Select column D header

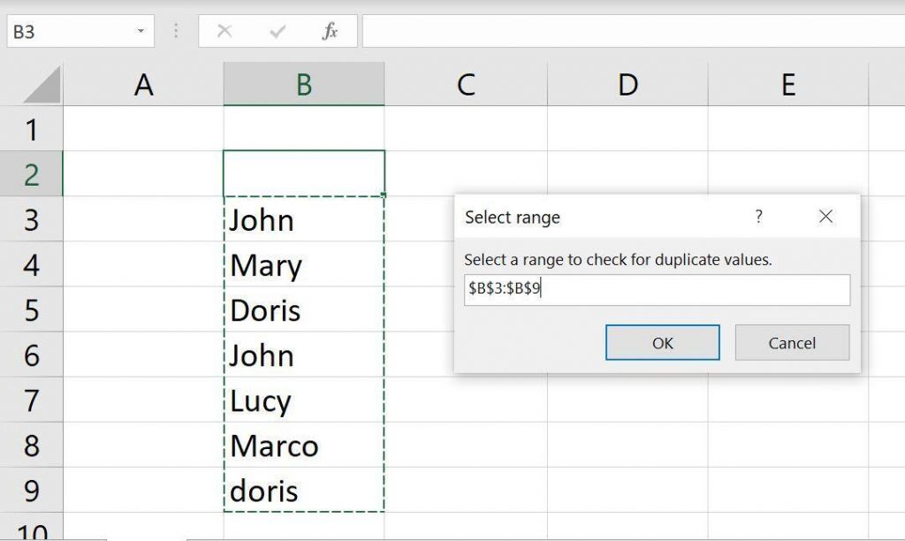pyautogui.click(x=627, y=84)
